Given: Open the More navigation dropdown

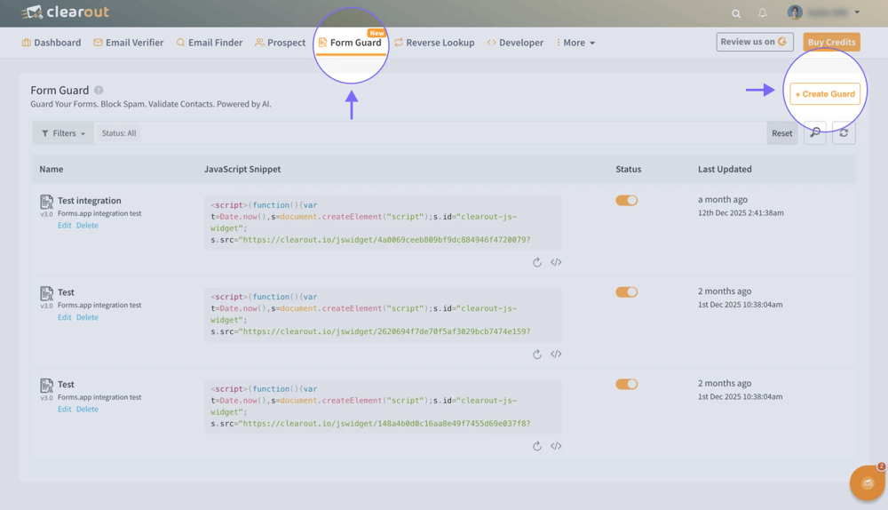Looking at the screenshot, I should coord(576,43).
